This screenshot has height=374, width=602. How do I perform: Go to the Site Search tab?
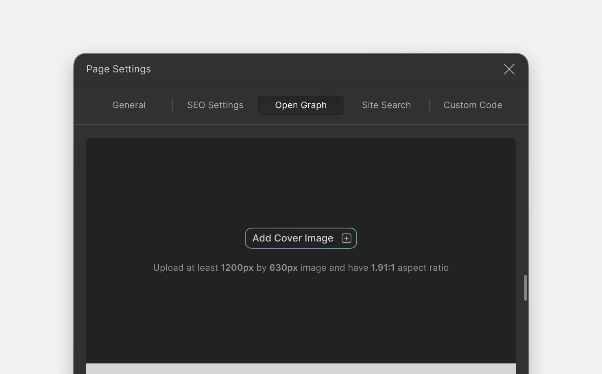click(x=386, y=105)
